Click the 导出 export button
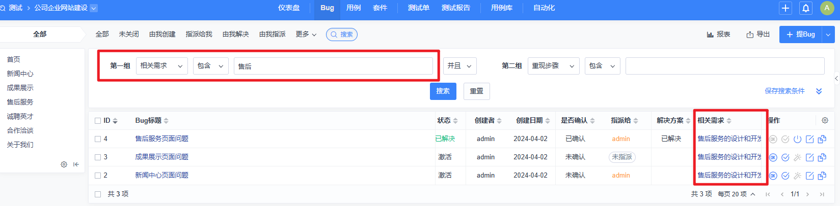The height and width of the screenshot is (206, 840). [758, 35]
